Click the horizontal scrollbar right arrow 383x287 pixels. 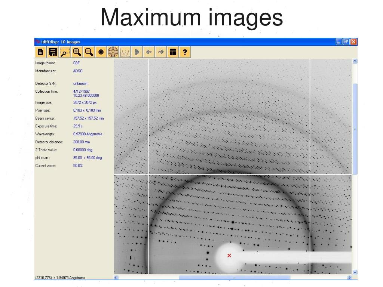[x=349, y=278]
